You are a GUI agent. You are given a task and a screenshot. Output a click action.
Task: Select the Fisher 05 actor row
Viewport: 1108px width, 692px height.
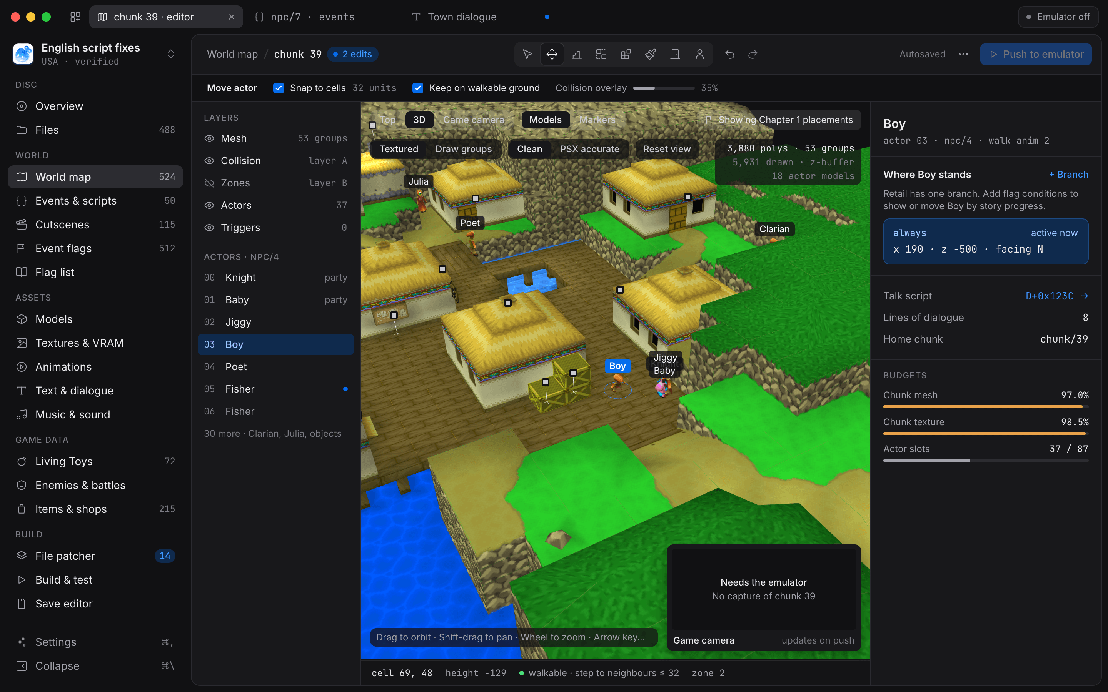(275, 389)
